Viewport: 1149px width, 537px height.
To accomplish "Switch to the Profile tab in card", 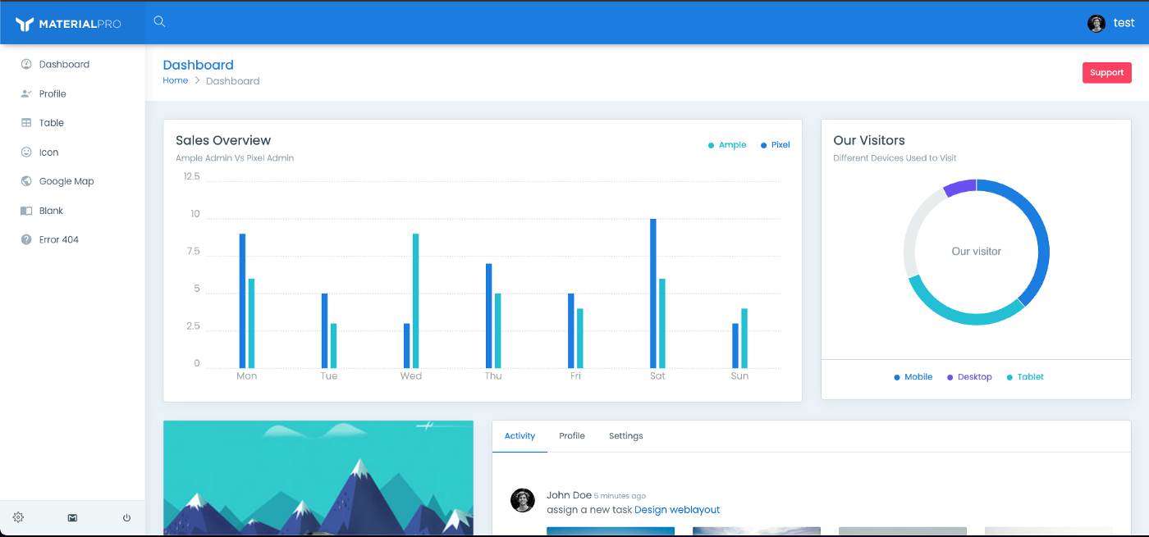I will [x=572, y=436].
